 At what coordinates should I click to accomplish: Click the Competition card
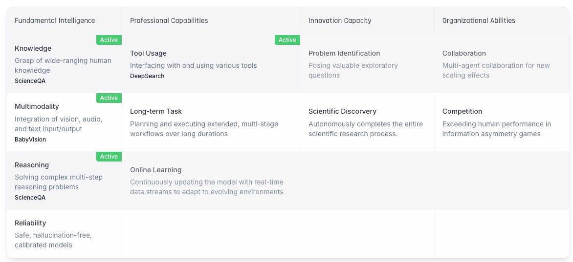[x=501, y=122]
